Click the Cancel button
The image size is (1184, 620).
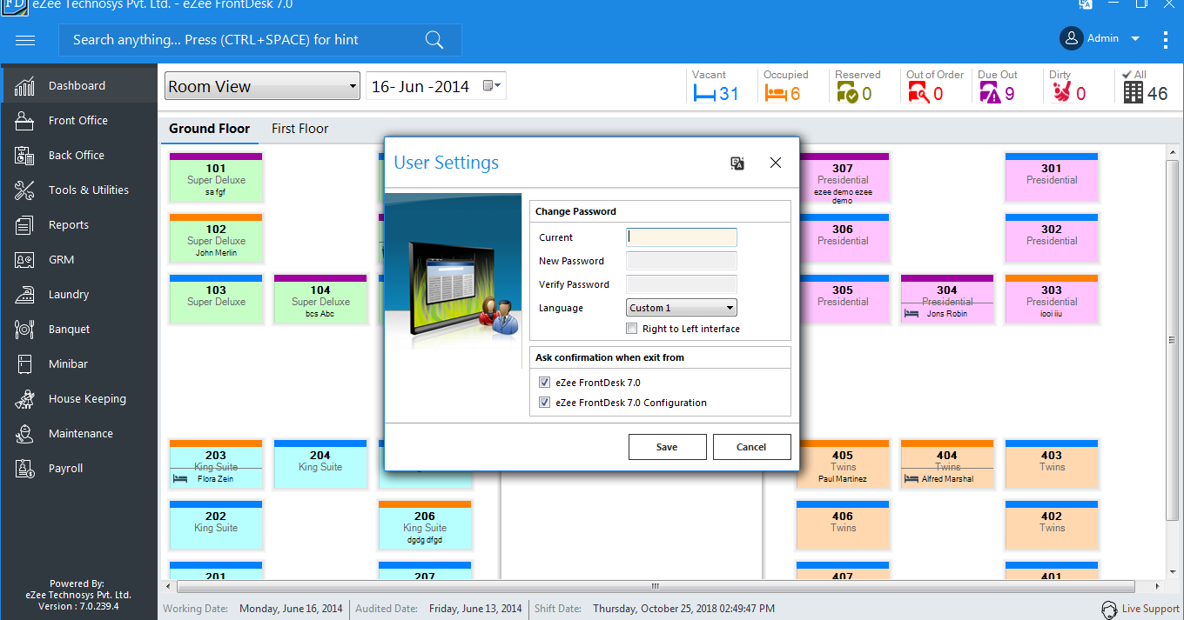point(751,447)
